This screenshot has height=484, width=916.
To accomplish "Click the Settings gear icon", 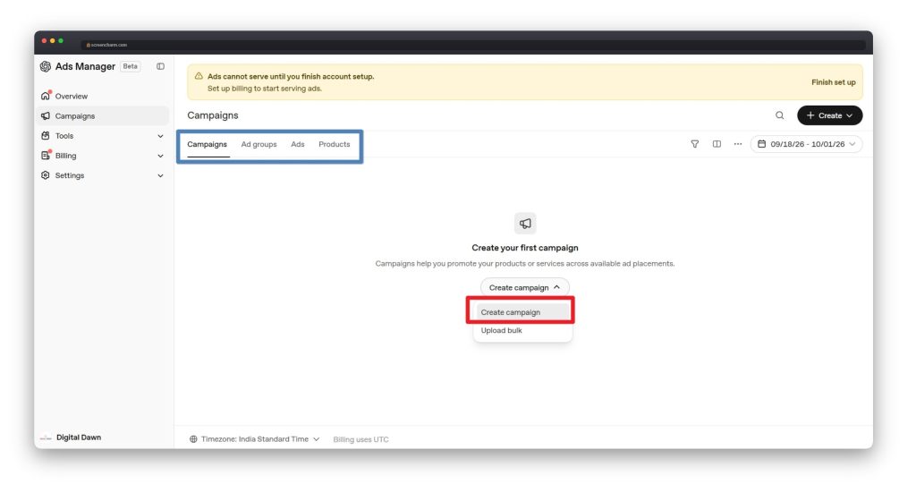I will [x=46, y=175].
